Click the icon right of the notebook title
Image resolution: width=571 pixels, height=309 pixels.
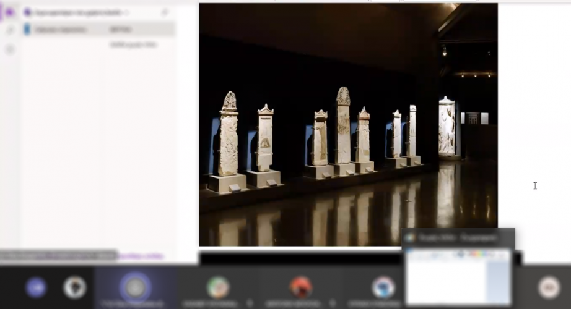165,12
